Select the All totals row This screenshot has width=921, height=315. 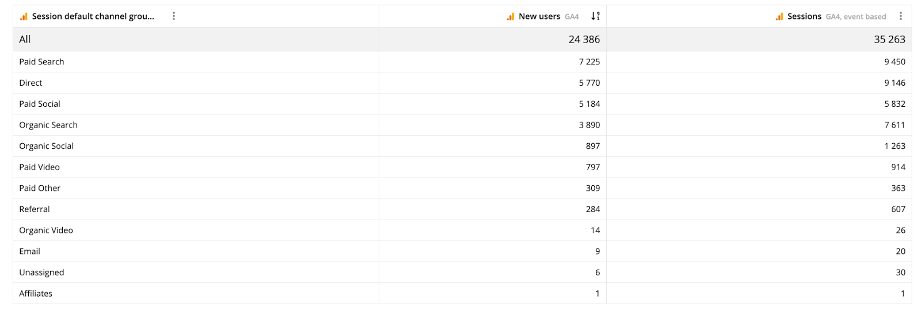pyautogui.click(x=25, y=39)
